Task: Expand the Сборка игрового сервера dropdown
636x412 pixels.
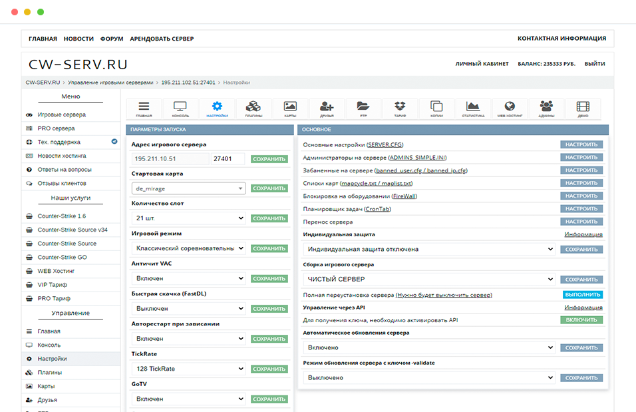Action: coord(429,280)
